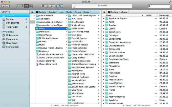Screen dimensions: 172x107
Task: Select Backup drive in sidebar
Action: tap(10, 19)
